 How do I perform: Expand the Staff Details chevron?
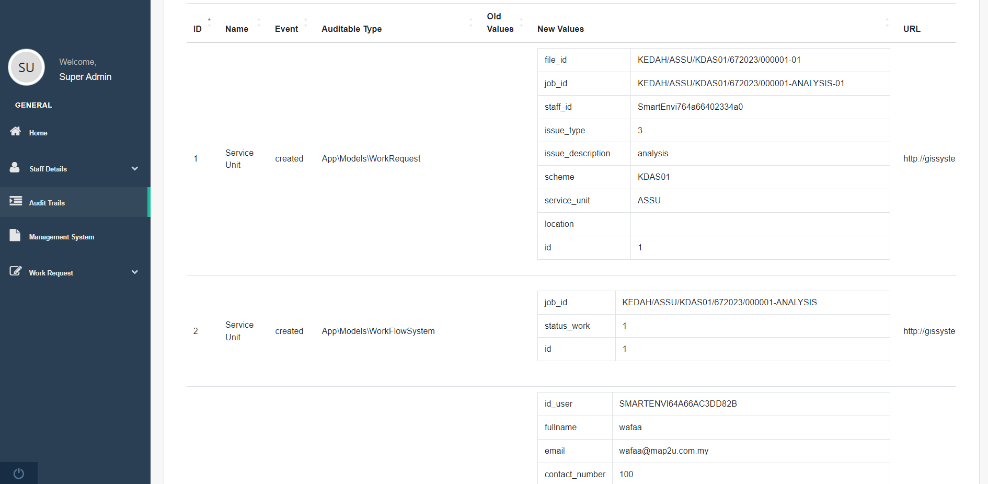pos(135,169)
